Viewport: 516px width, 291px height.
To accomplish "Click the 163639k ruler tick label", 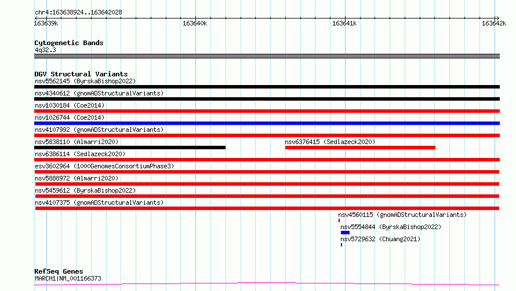I will (x=46, y=23).
